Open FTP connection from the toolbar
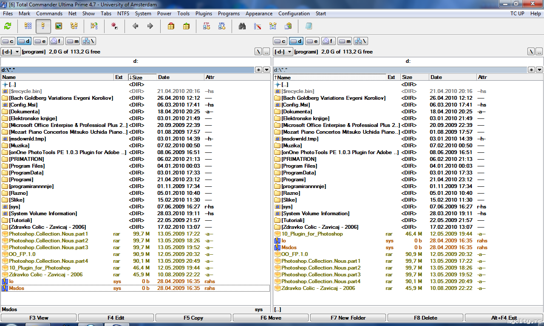544x326 pixels. 207,26
